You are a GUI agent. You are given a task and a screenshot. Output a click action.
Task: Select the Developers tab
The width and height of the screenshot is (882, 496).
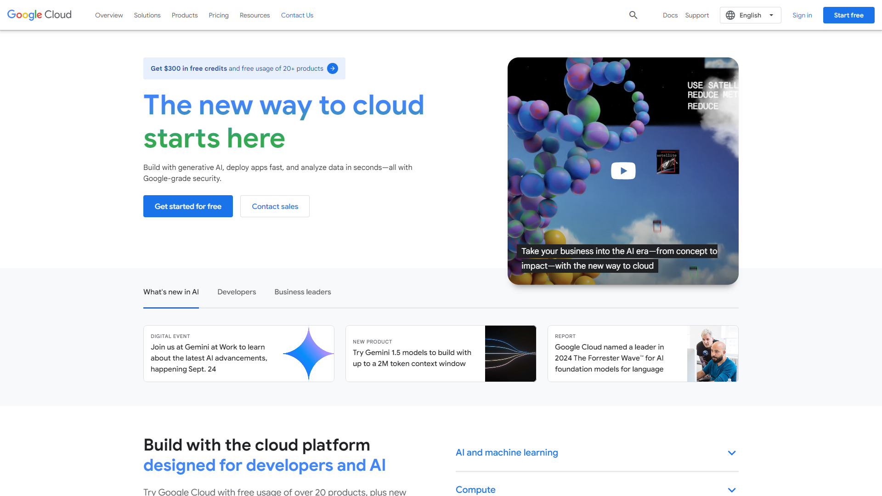click(x=236, y=292)
